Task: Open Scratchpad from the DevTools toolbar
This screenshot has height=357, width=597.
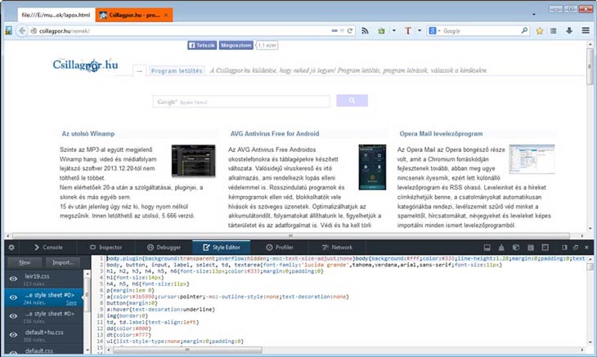Action: pyautogui.click(x=531, y=248)
